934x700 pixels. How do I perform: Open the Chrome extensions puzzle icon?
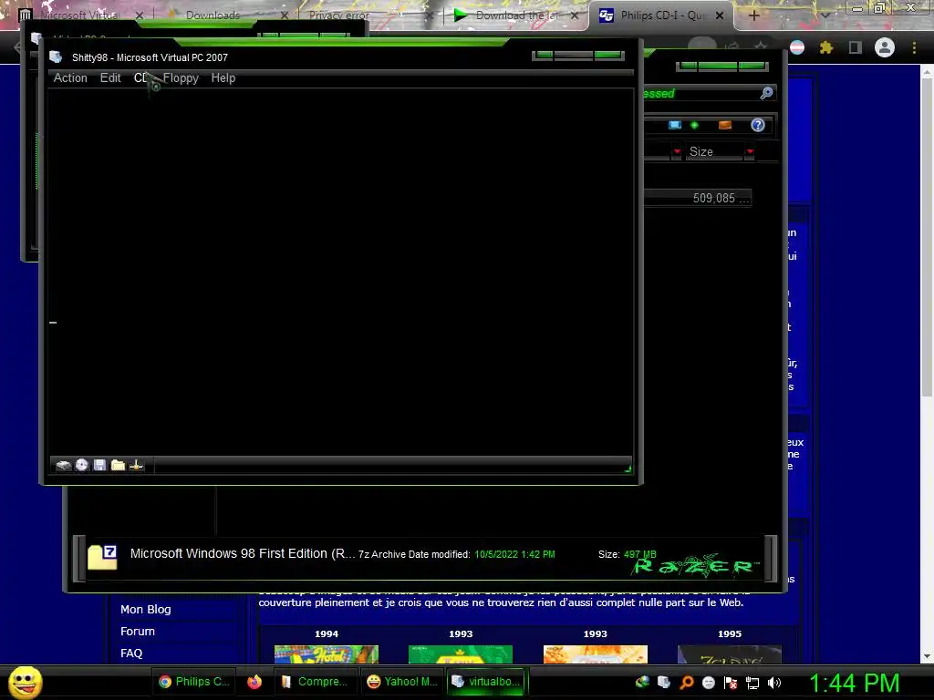click(x=826, y=47)
